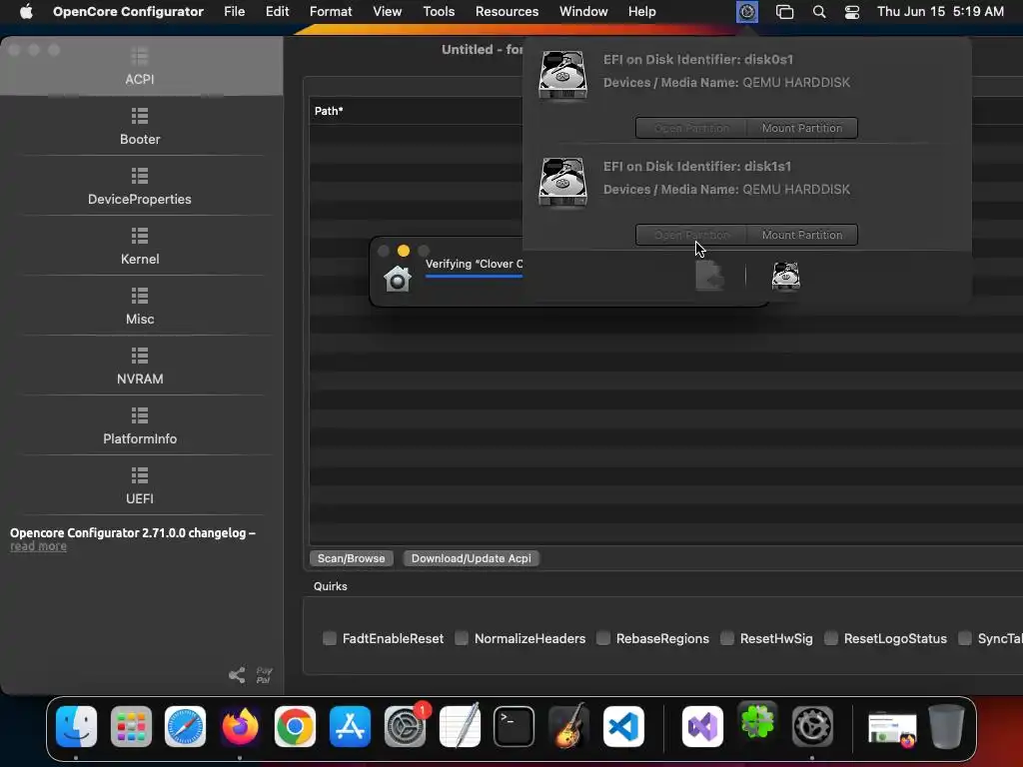Toggle the SyncTableIds checkbox
Viewport: 1023px width, 767px height.
pyautogui.click(x=965, y=638)
